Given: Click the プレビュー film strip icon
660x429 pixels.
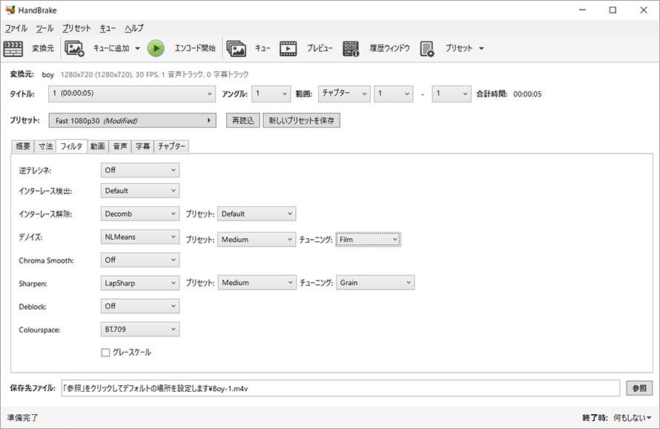Looking at the screenshot, I should coord(288,48).
